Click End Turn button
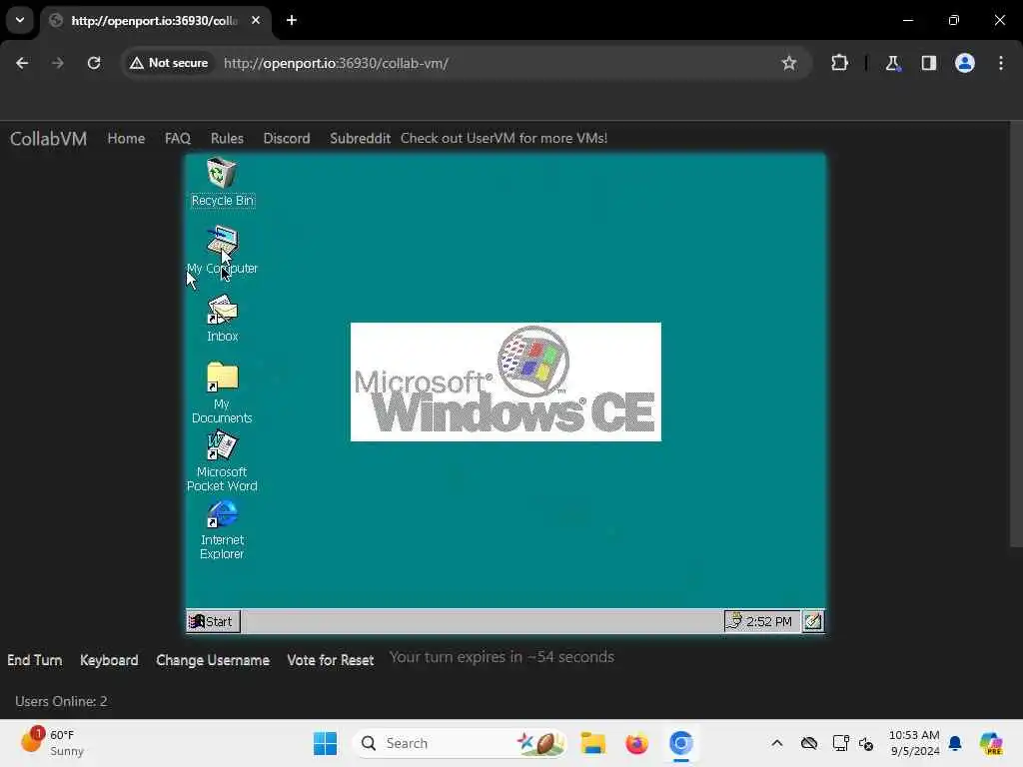This screenshot has height=767, width=1023. tap(35, 660)
